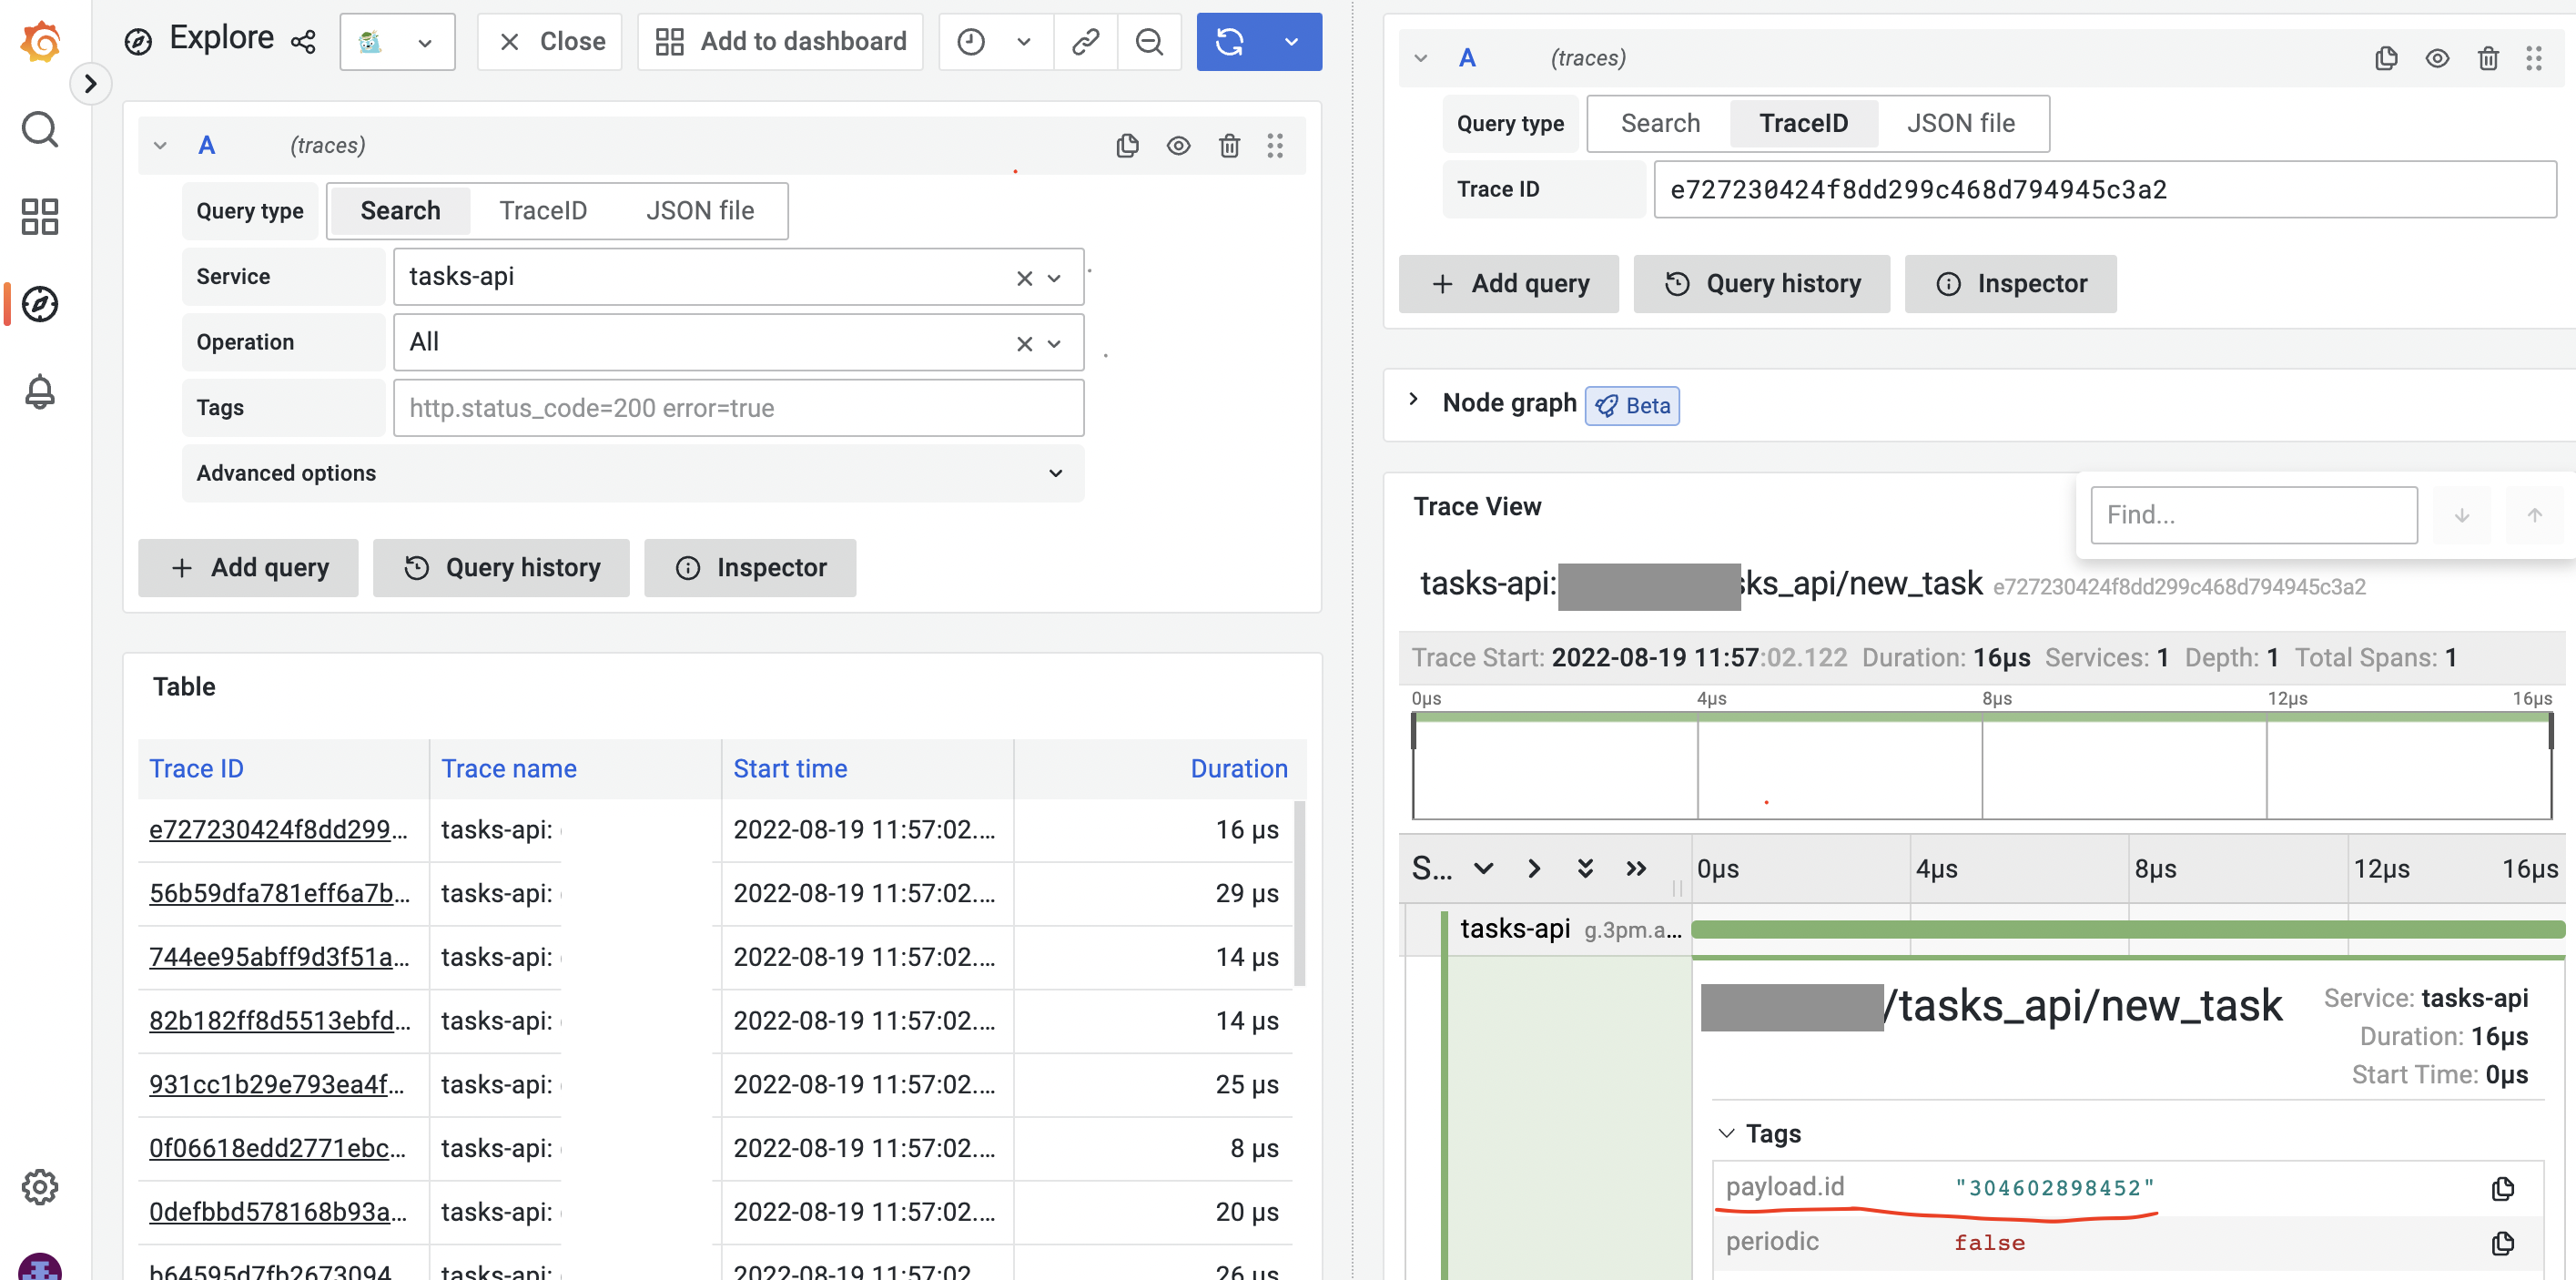Click the Grafana logo
Viewport: 2576px width, 1280px height.
[40, 42]
